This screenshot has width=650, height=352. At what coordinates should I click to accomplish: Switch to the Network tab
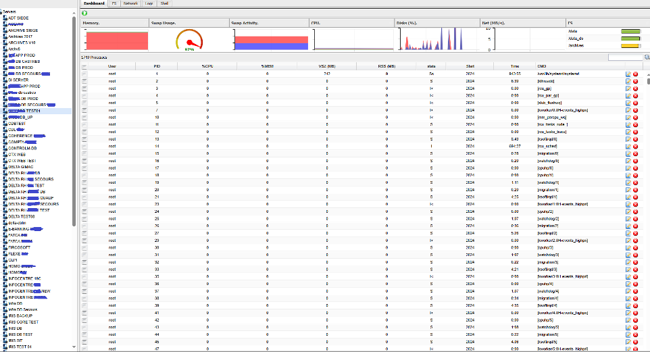click(x=130, y=3)
